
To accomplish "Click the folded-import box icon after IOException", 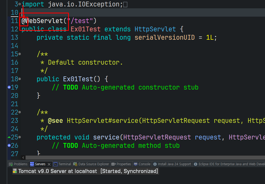I will [125, 5].
